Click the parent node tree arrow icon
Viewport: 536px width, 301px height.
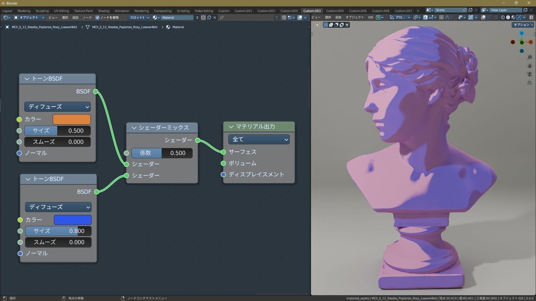276,17
